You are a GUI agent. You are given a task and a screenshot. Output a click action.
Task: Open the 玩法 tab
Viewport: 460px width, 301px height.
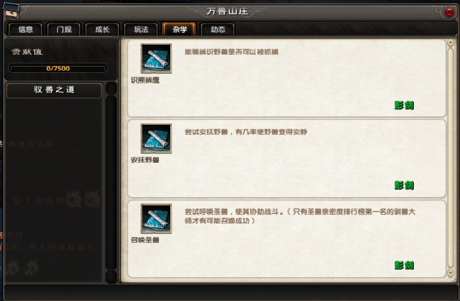pyautogui.click(x=141, y=29)
